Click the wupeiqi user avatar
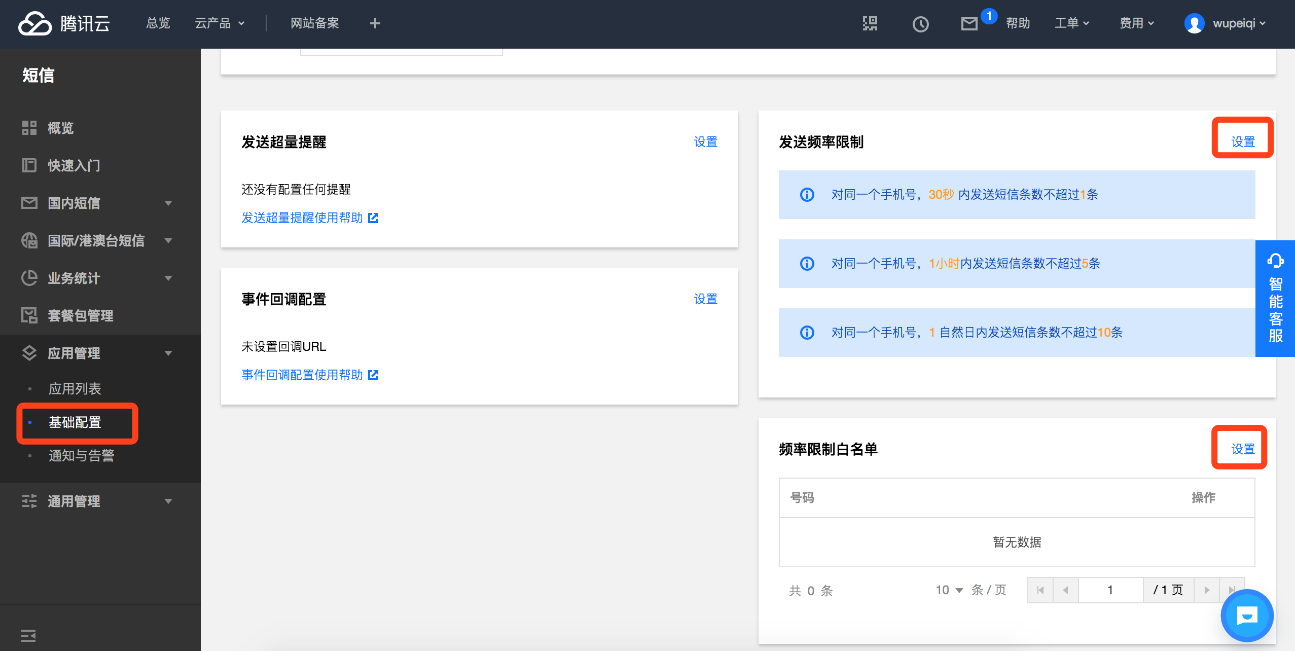The image size is (1295, 651). pos(1195,23)
